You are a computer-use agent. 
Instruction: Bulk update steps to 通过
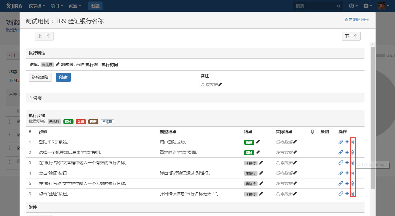point(68,122)
